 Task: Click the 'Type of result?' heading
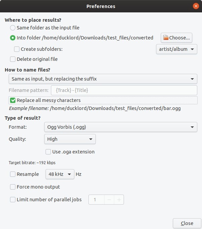[x=22, y=118]
